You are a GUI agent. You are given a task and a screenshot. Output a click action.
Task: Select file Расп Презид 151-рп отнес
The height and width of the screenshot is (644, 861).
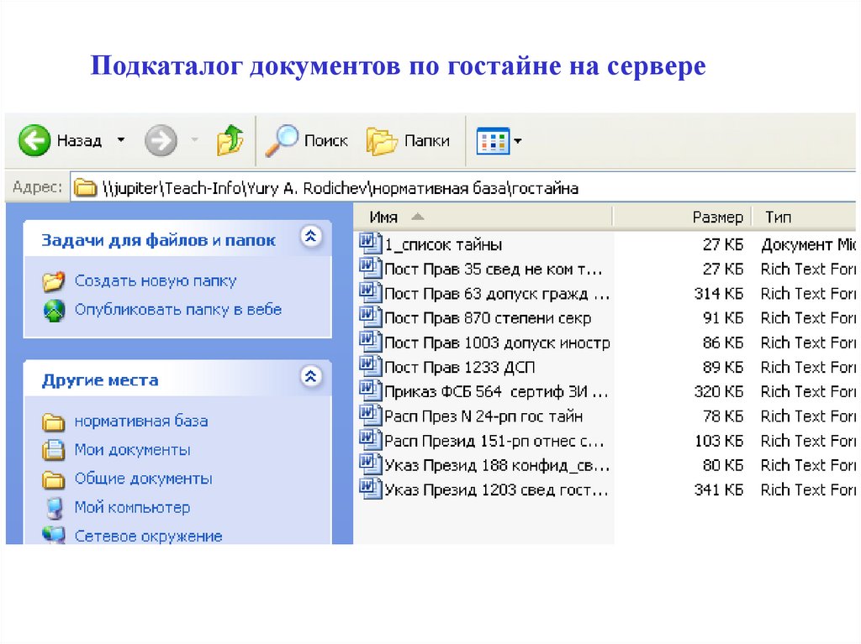pyautogui.click(x=494, y=441)
